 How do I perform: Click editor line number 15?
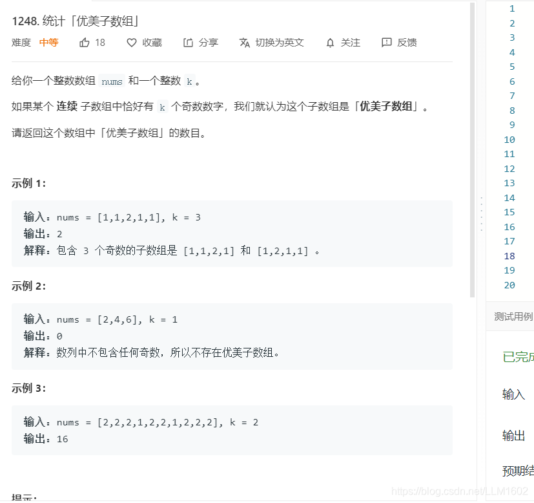[x=509, y=212]
